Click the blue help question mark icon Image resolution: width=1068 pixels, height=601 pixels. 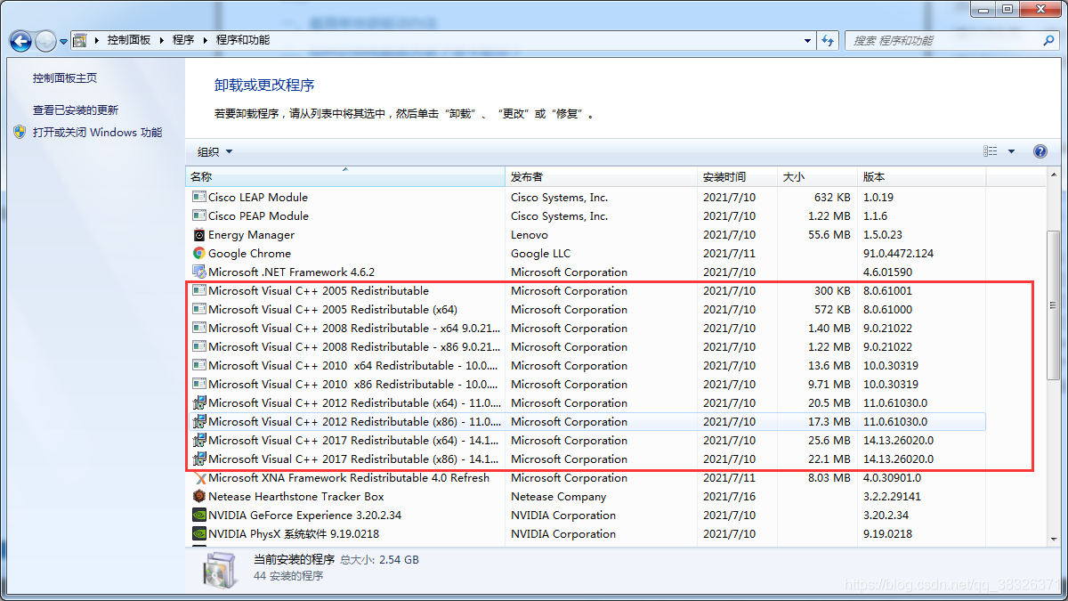pos(1040,151)
